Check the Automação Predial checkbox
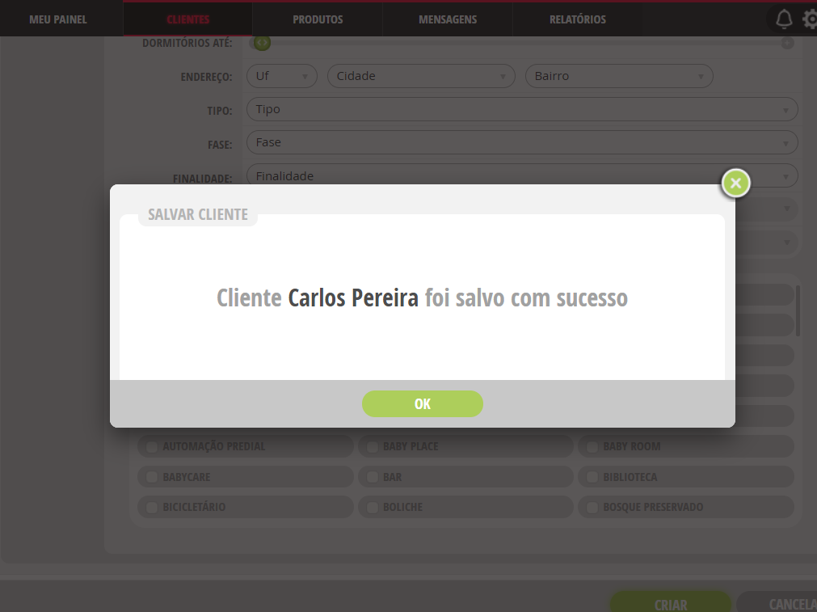This screenshot has height=612, width=817. coord(152,447)
